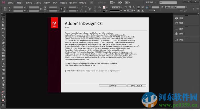This screenshot has height=112, width=200.
Task: Select the Rectangle tool
Action: coord(3,53)
